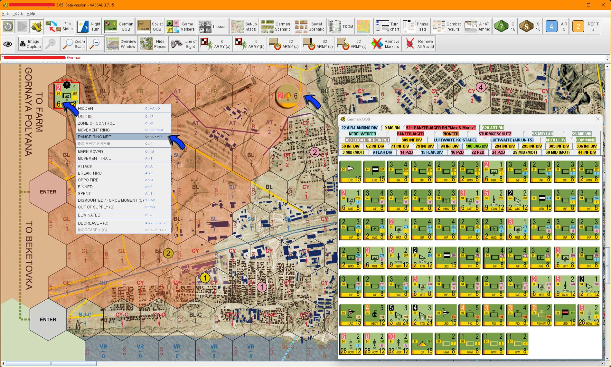Viewport: 611px width, 367px height.
Task: Start Image Capture with camera icon
Action: click(x=30, y=44)
